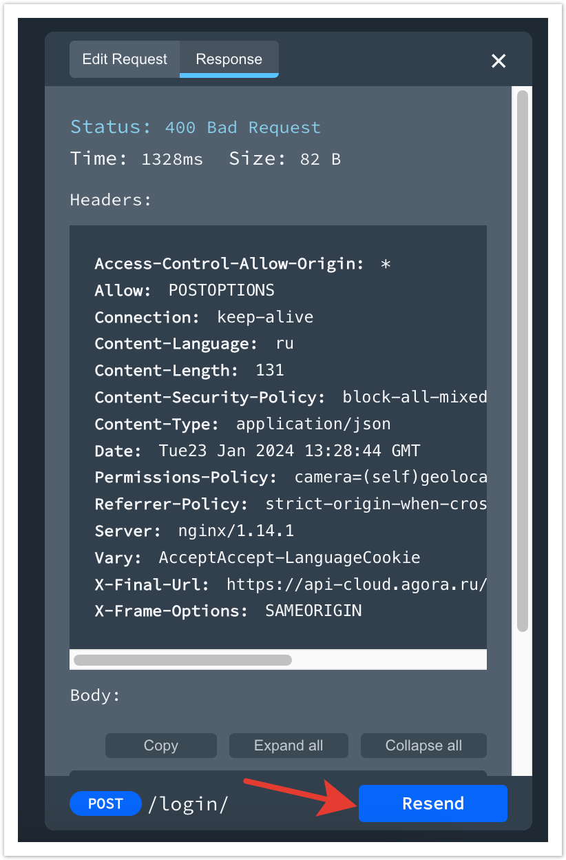Click the vertical scrollbar of the response panel

click(x=522, y=358)
